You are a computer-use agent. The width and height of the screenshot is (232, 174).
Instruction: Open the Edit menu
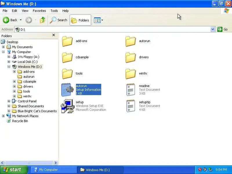coord(14,11)
